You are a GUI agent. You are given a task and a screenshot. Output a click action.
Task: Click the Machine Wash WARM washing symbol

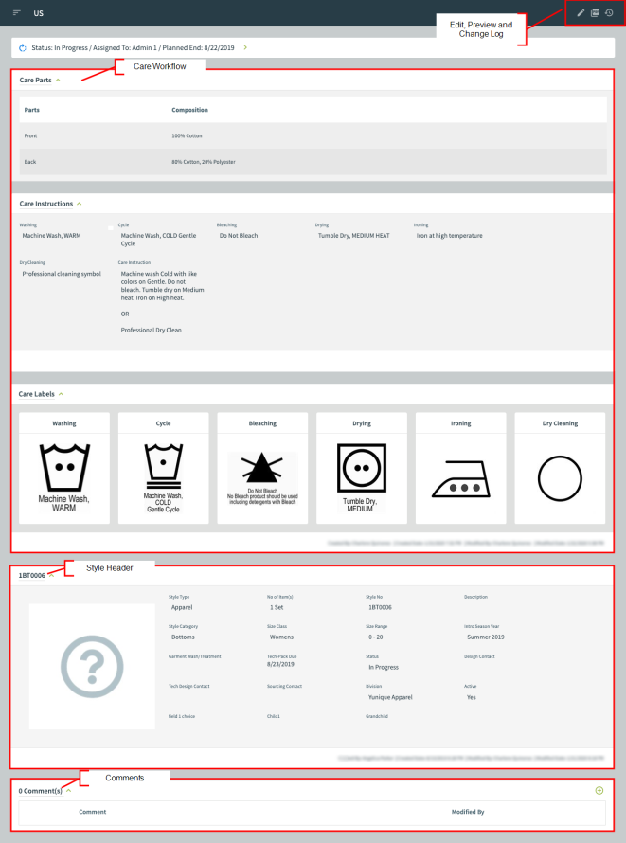click(64, 469)
